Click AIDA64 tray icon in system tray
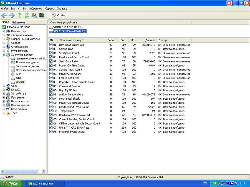The width and height of the screenshot is (250, 187). pos(214,183)
